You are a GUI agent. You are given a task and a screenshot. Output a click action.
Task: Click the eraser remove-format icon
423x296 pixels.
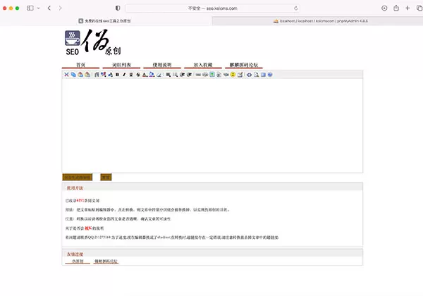tap(159, 75)
